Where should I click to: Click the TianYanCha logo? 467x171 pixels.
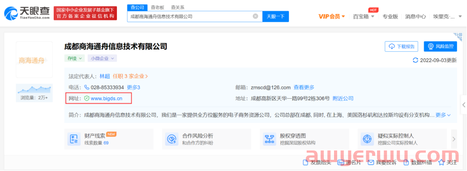(x=27, y=13)
